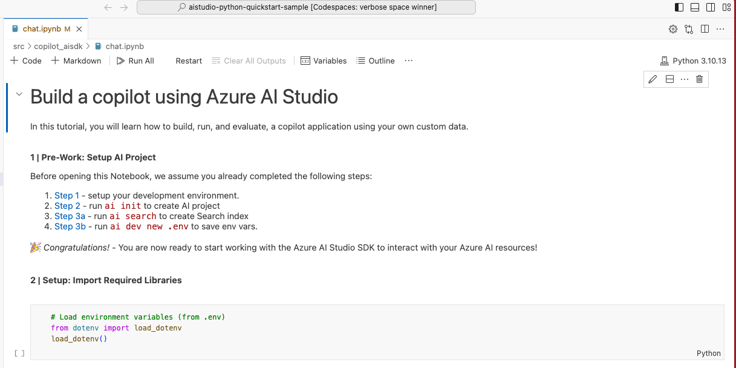The height and width of the screenshot is (368, 736).
Task: Click the '1 | Pre-Work: Setup AI Project' heading
Action: point(93,157)
